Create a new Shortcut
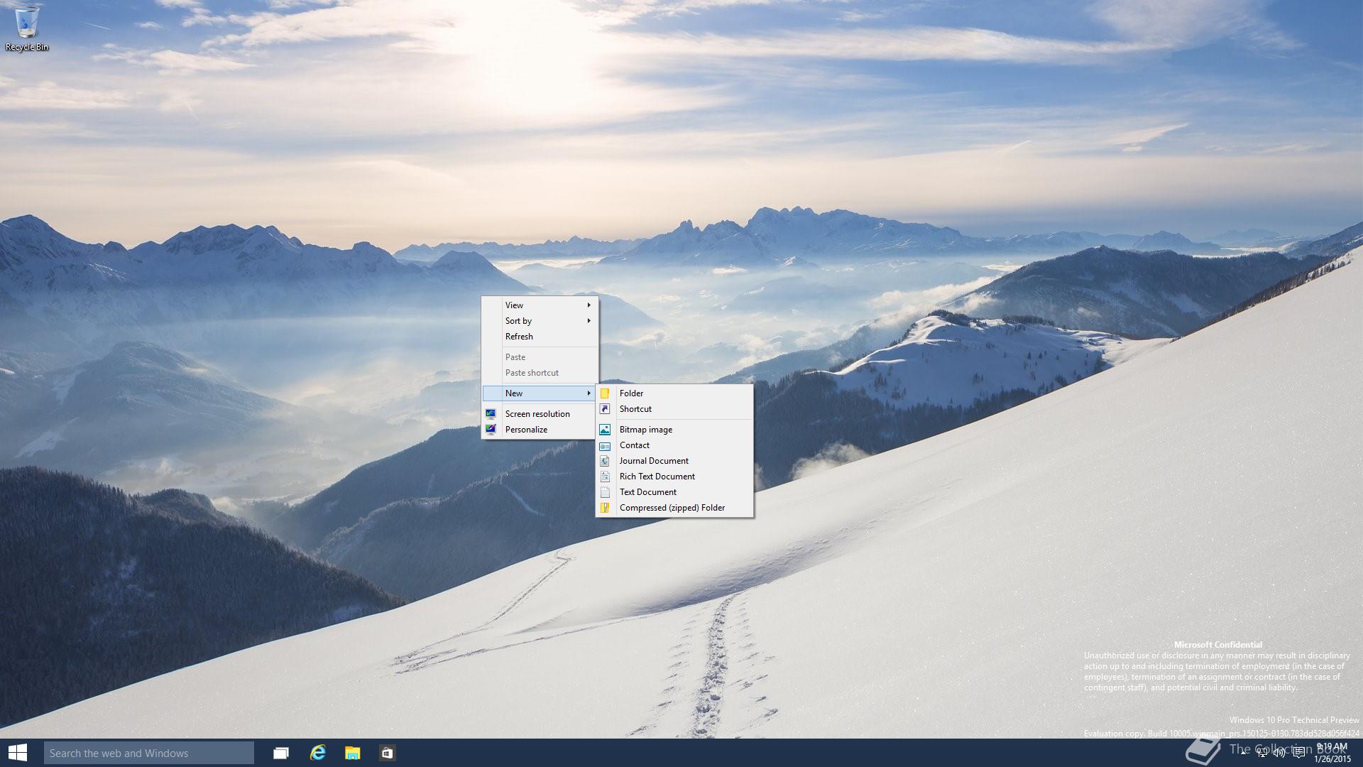This screenshot has height=767, width=1363. pos(674,409)
